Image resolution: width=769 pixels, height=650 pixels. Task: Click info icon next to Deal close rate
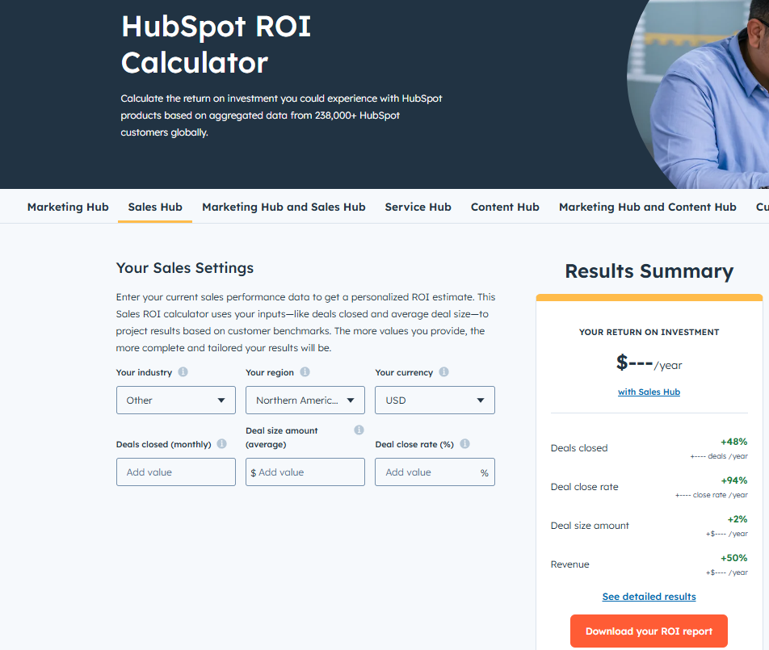pyautogui.click(x=464, y=443)
